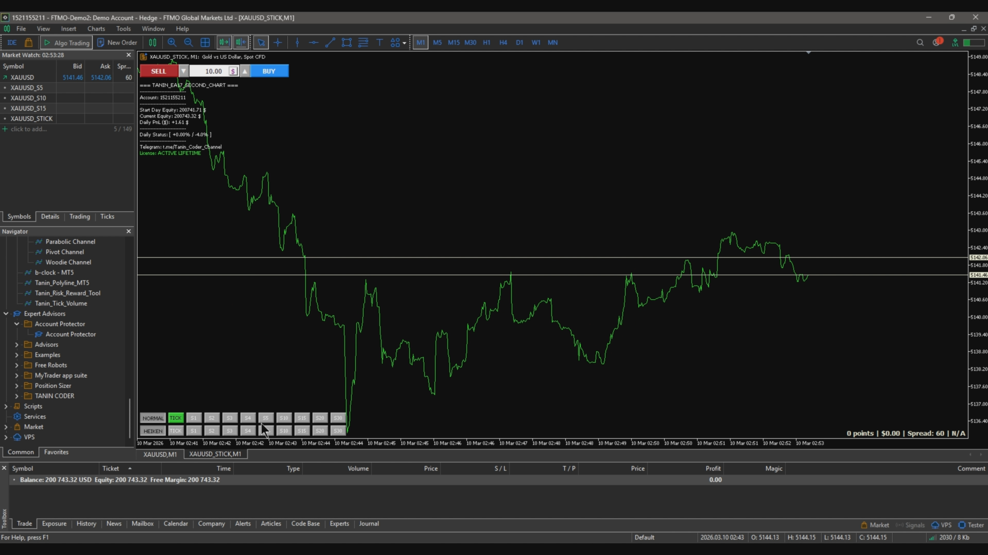Screen dimensions: 988x555
Task: Click the green Tester indicator bar in toolbar
Action: [x=974, y=43]
